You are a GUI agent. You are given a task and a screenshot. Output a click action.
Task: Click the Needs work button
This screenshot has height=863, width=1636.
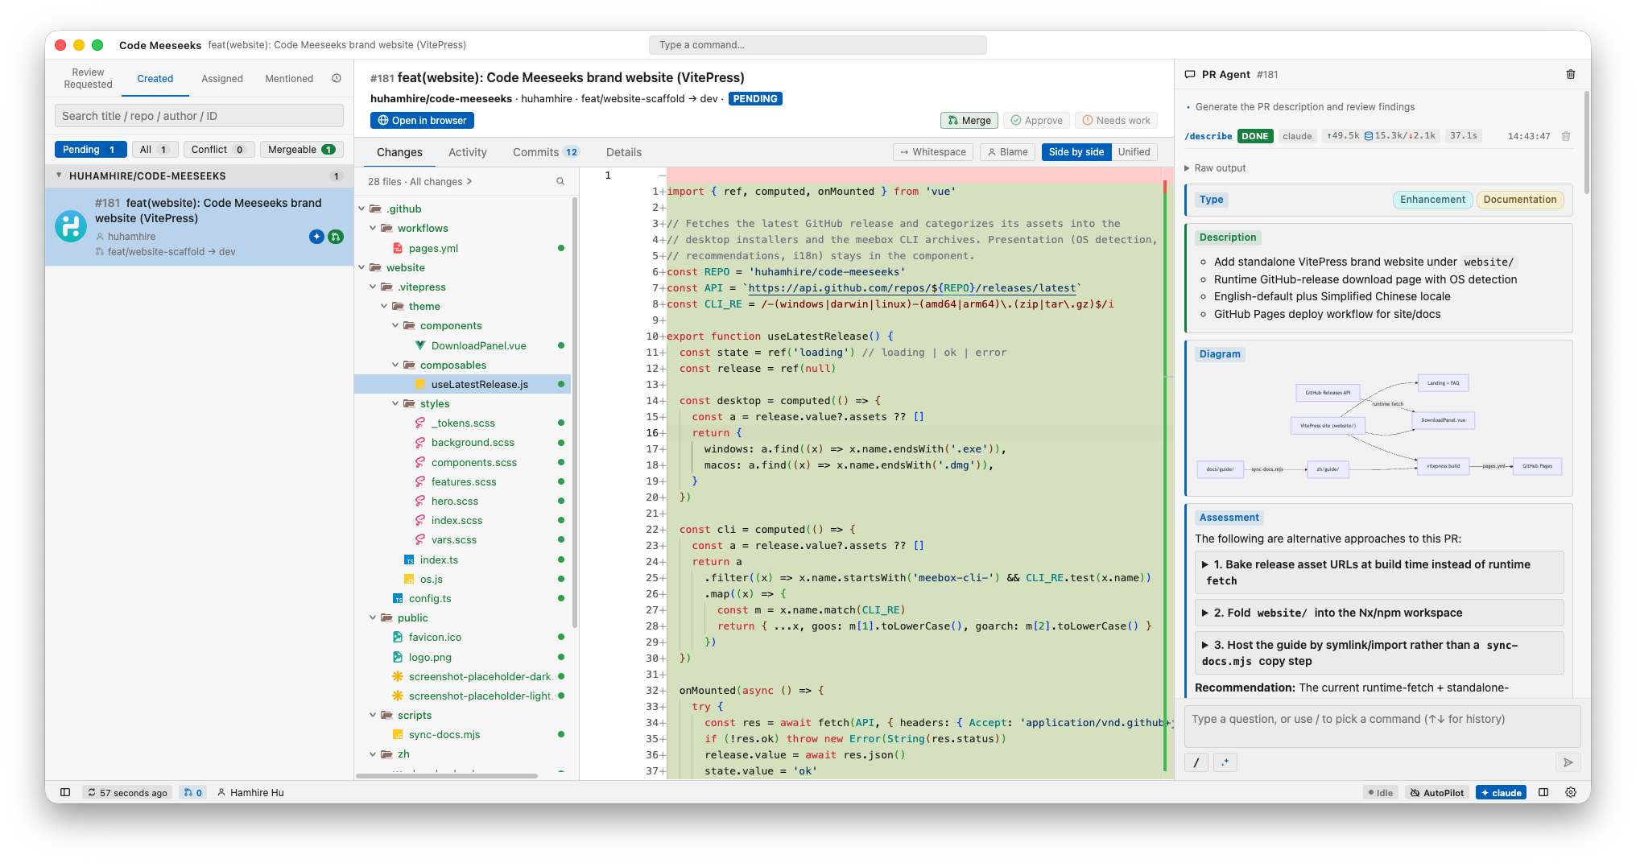point(1116,120)
